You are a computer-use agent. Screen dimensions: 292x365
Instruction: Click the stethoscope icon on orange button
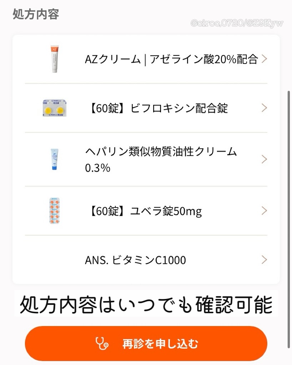(x=102, y=344)
